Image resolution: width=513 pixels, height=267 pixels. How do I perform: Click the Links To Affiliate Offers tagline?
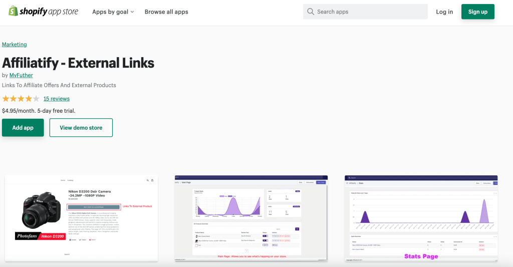[x=59, y=85]
